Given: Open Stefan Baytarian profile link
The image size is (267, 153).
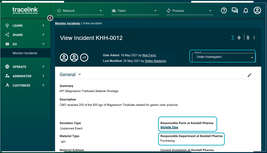Looking at the screenshot, I should coord(156,61).
